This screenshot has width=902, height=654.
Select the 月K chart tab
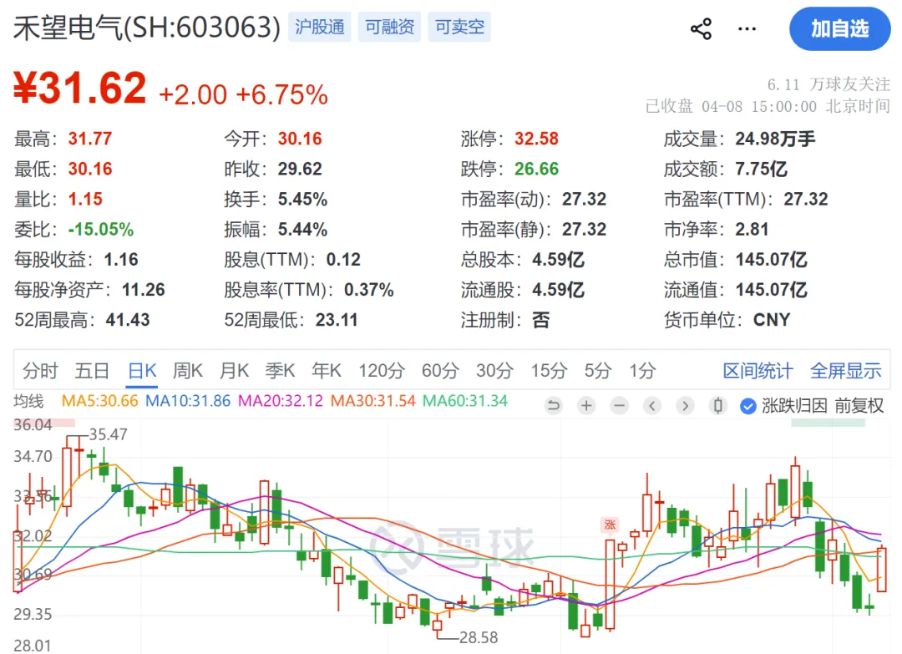pyautogui.click(x=234, y=371)
